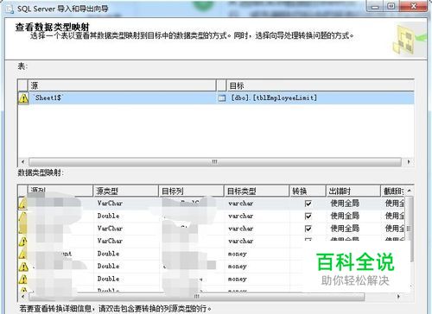432x314 pixels.
Task: Click the horizontal scrollbar thumb of the tables list
Action: pos(215,162)
